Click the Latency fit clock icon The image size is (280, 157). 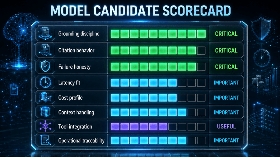point(45,82)
